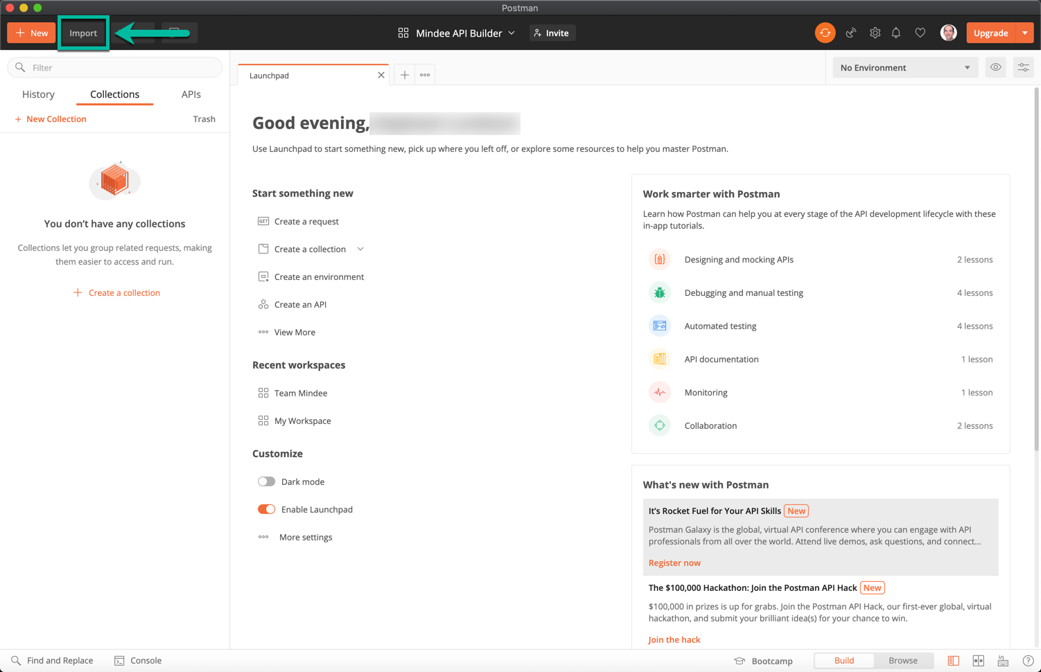Click the environment quick look eye icon
The image size is (1041, 672).
tap(996, 67)
